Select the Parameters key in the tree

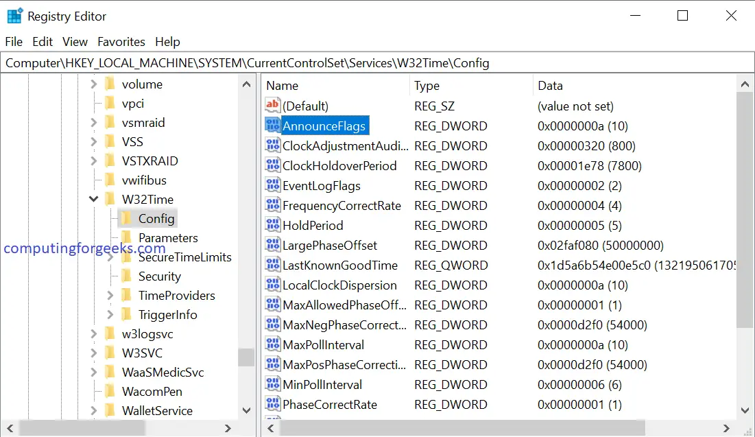pos(168,238)
